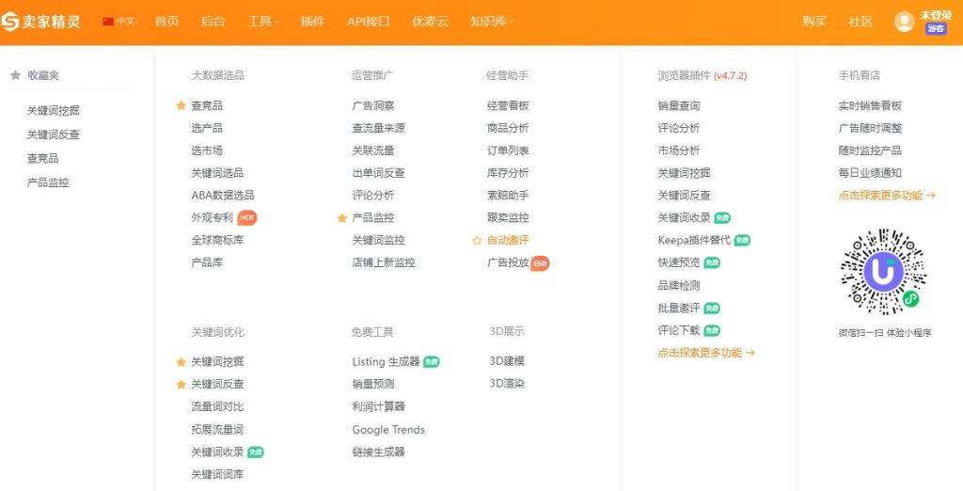Viewport: 963px width, 491px height.
Task: Go to 首页 in the top navigation
Action: (167, 22)
